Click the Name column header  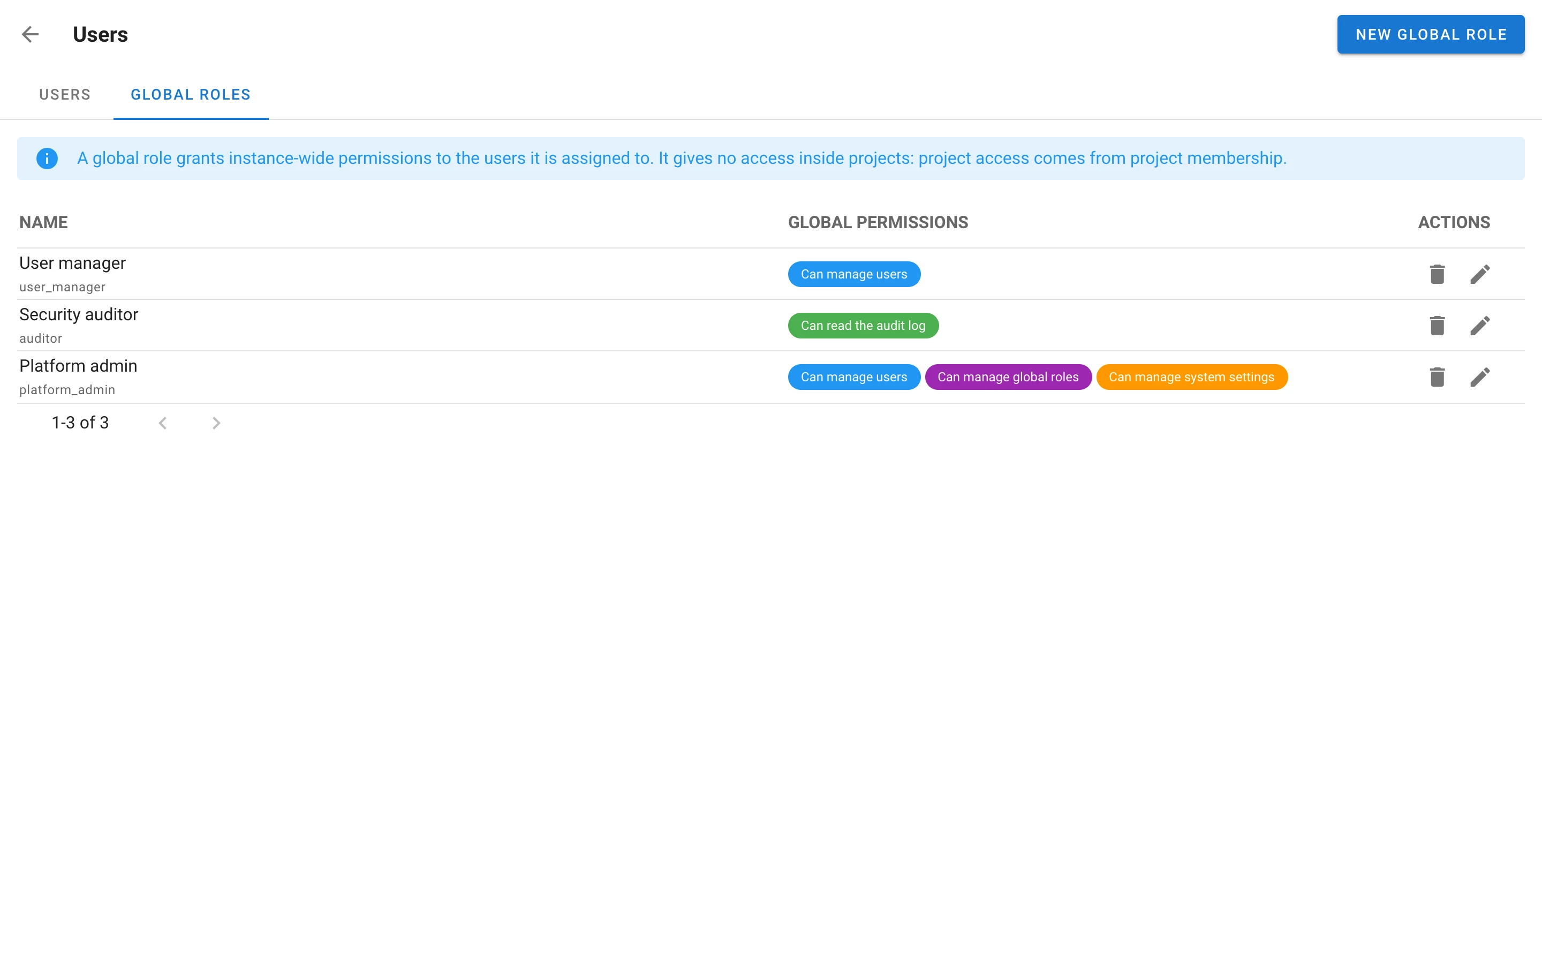pyautogui.click(x=43, y=222)
